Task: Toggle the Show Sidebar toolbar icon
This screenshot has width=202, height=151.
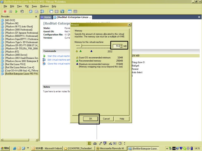Action: point(51,11)
